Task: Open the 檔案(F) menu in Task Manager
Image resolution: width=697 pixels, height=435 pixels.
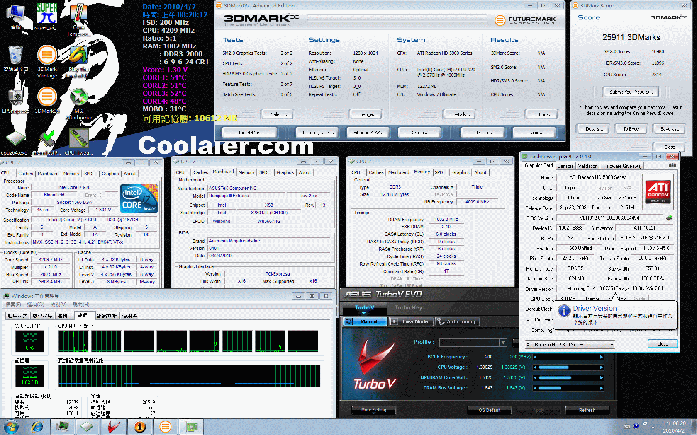Action: coord(13,304)
